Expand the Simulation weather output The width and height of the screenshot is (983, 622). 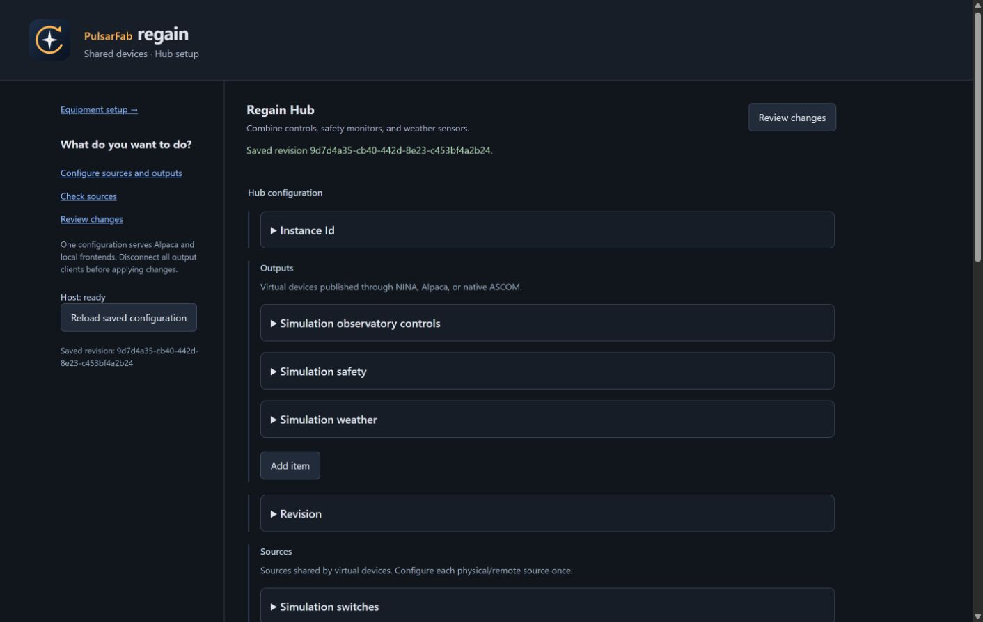(x=547, y=419)
